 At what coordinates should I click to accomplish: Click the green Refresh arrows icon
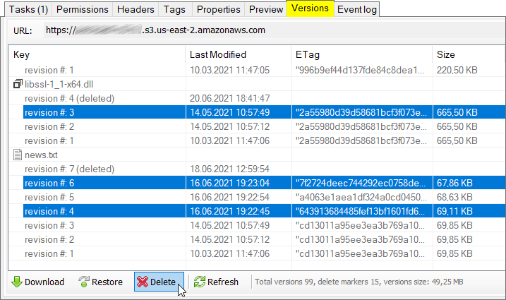200,282
